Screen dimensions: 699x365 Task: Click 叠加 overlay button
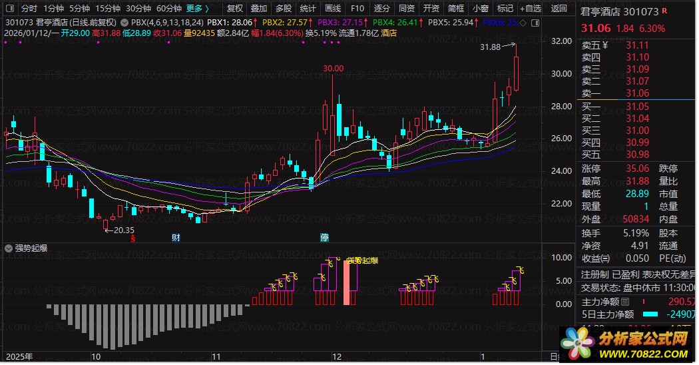click(259, 9)
